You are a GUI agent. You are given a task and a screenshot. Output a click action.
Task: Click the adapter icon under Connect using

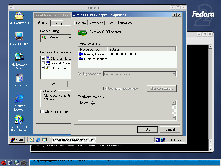[x=44, y=37]
